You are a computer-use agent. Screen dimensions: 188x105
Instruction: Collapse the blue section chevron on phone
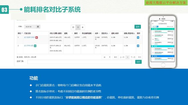(173, 56)
